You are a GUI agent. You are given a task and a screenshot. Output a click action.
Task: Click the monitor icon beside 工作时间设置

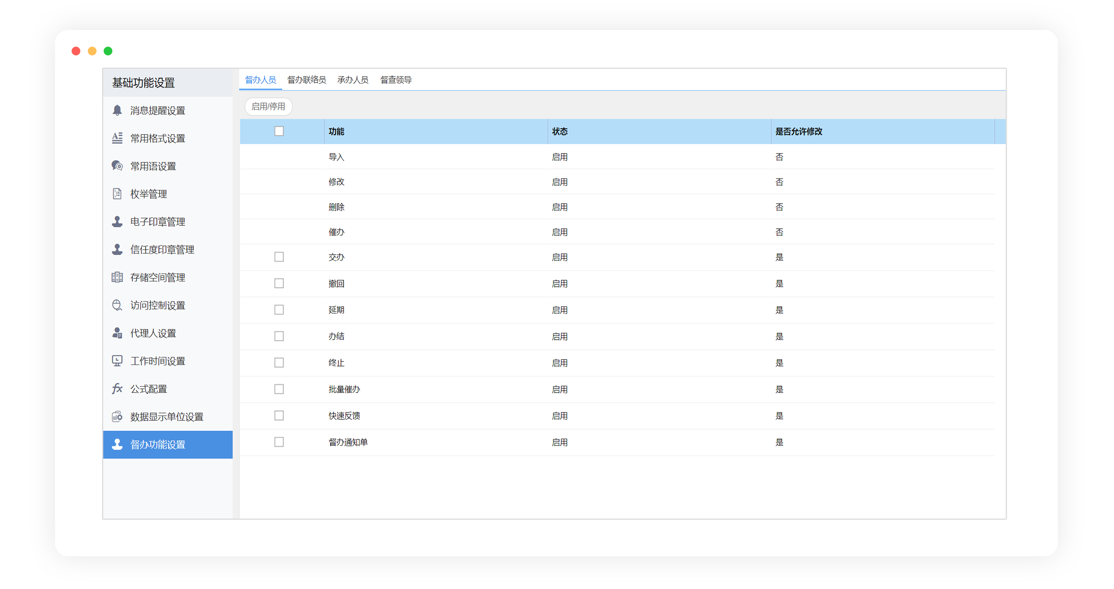click(x=117, y=361)
